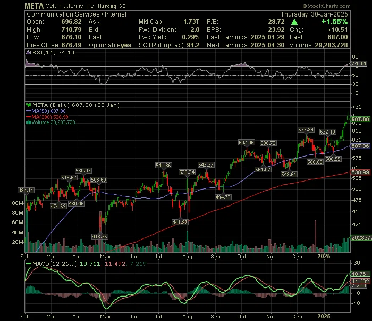The image size is (372, 321).
Task: Click the Mkt Cap value 1.73T
Action: pyautogui.click(x=191, y=22)
